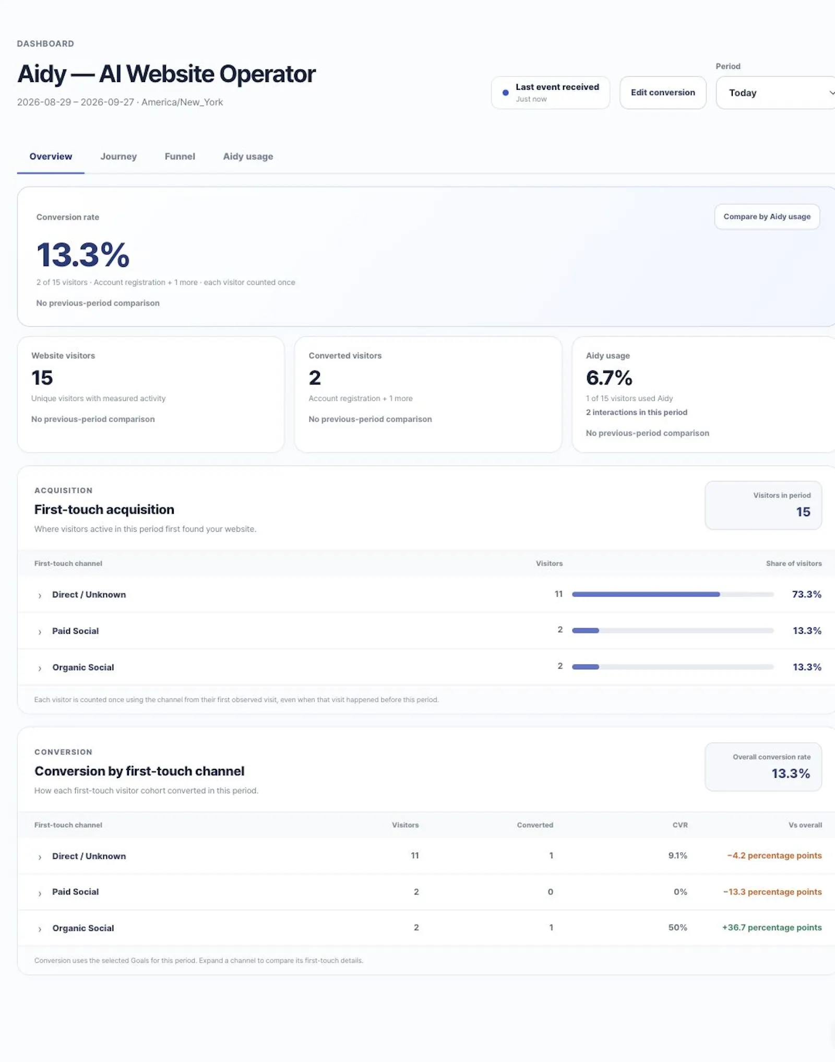The width and height of the screenshot is (835, 1062).
Task: Select the Overview tab
Action: (51, 156)
